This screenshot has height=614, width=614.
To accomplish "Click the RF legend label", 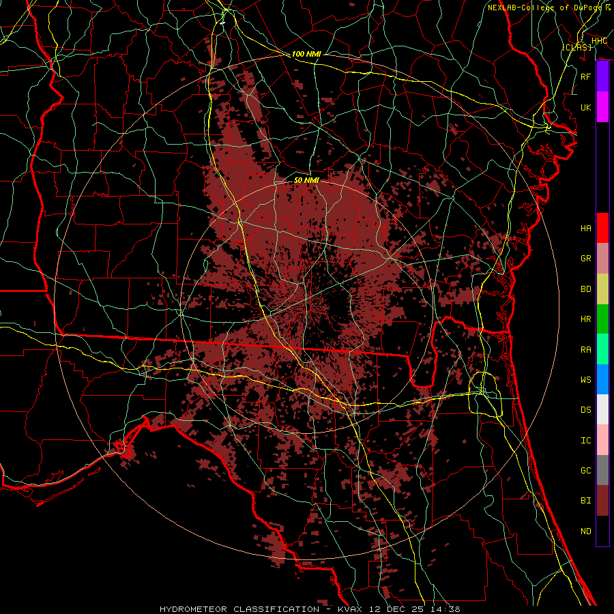I will tap(585, 76).
